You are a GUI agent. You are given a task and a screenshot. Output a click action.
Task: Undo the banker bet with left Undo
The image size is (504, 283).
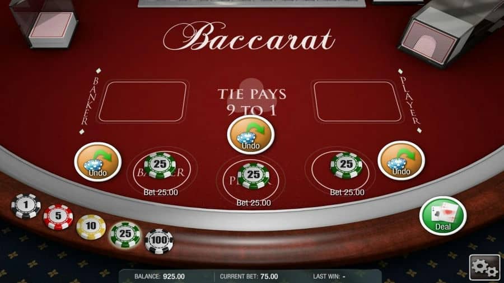click(x=97, y=162)
